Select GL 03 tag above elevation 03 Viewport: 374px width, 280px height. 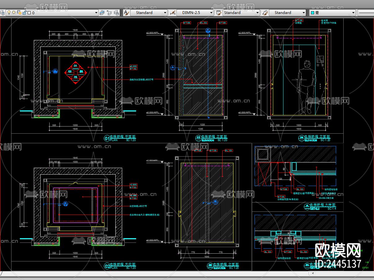coord(204,23)
